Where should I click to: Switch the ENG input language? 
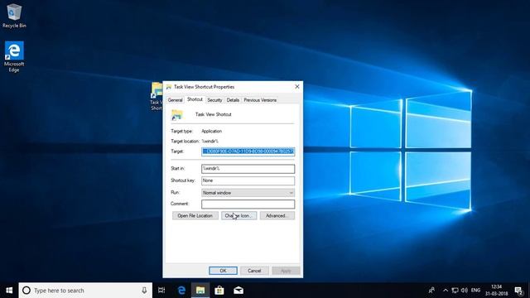coord(475,291)
